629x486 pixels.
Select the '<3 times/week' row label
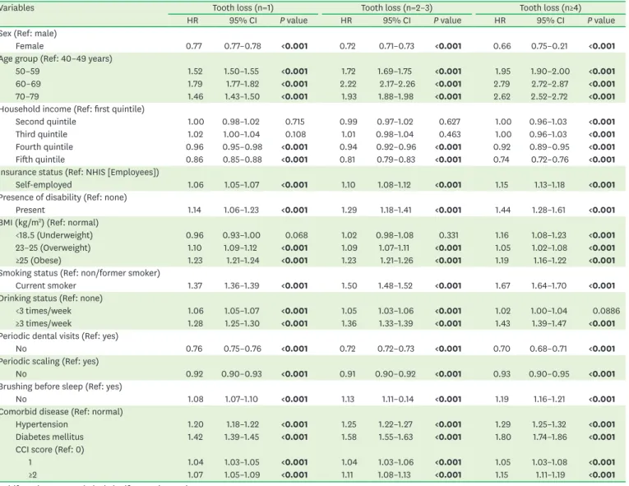44,311
